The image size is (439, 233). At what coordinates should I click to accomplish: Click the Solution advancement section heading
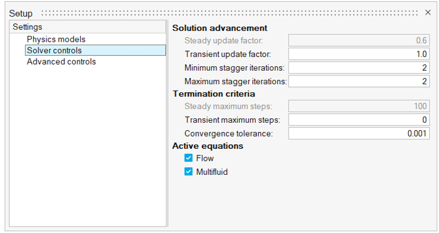220,28
